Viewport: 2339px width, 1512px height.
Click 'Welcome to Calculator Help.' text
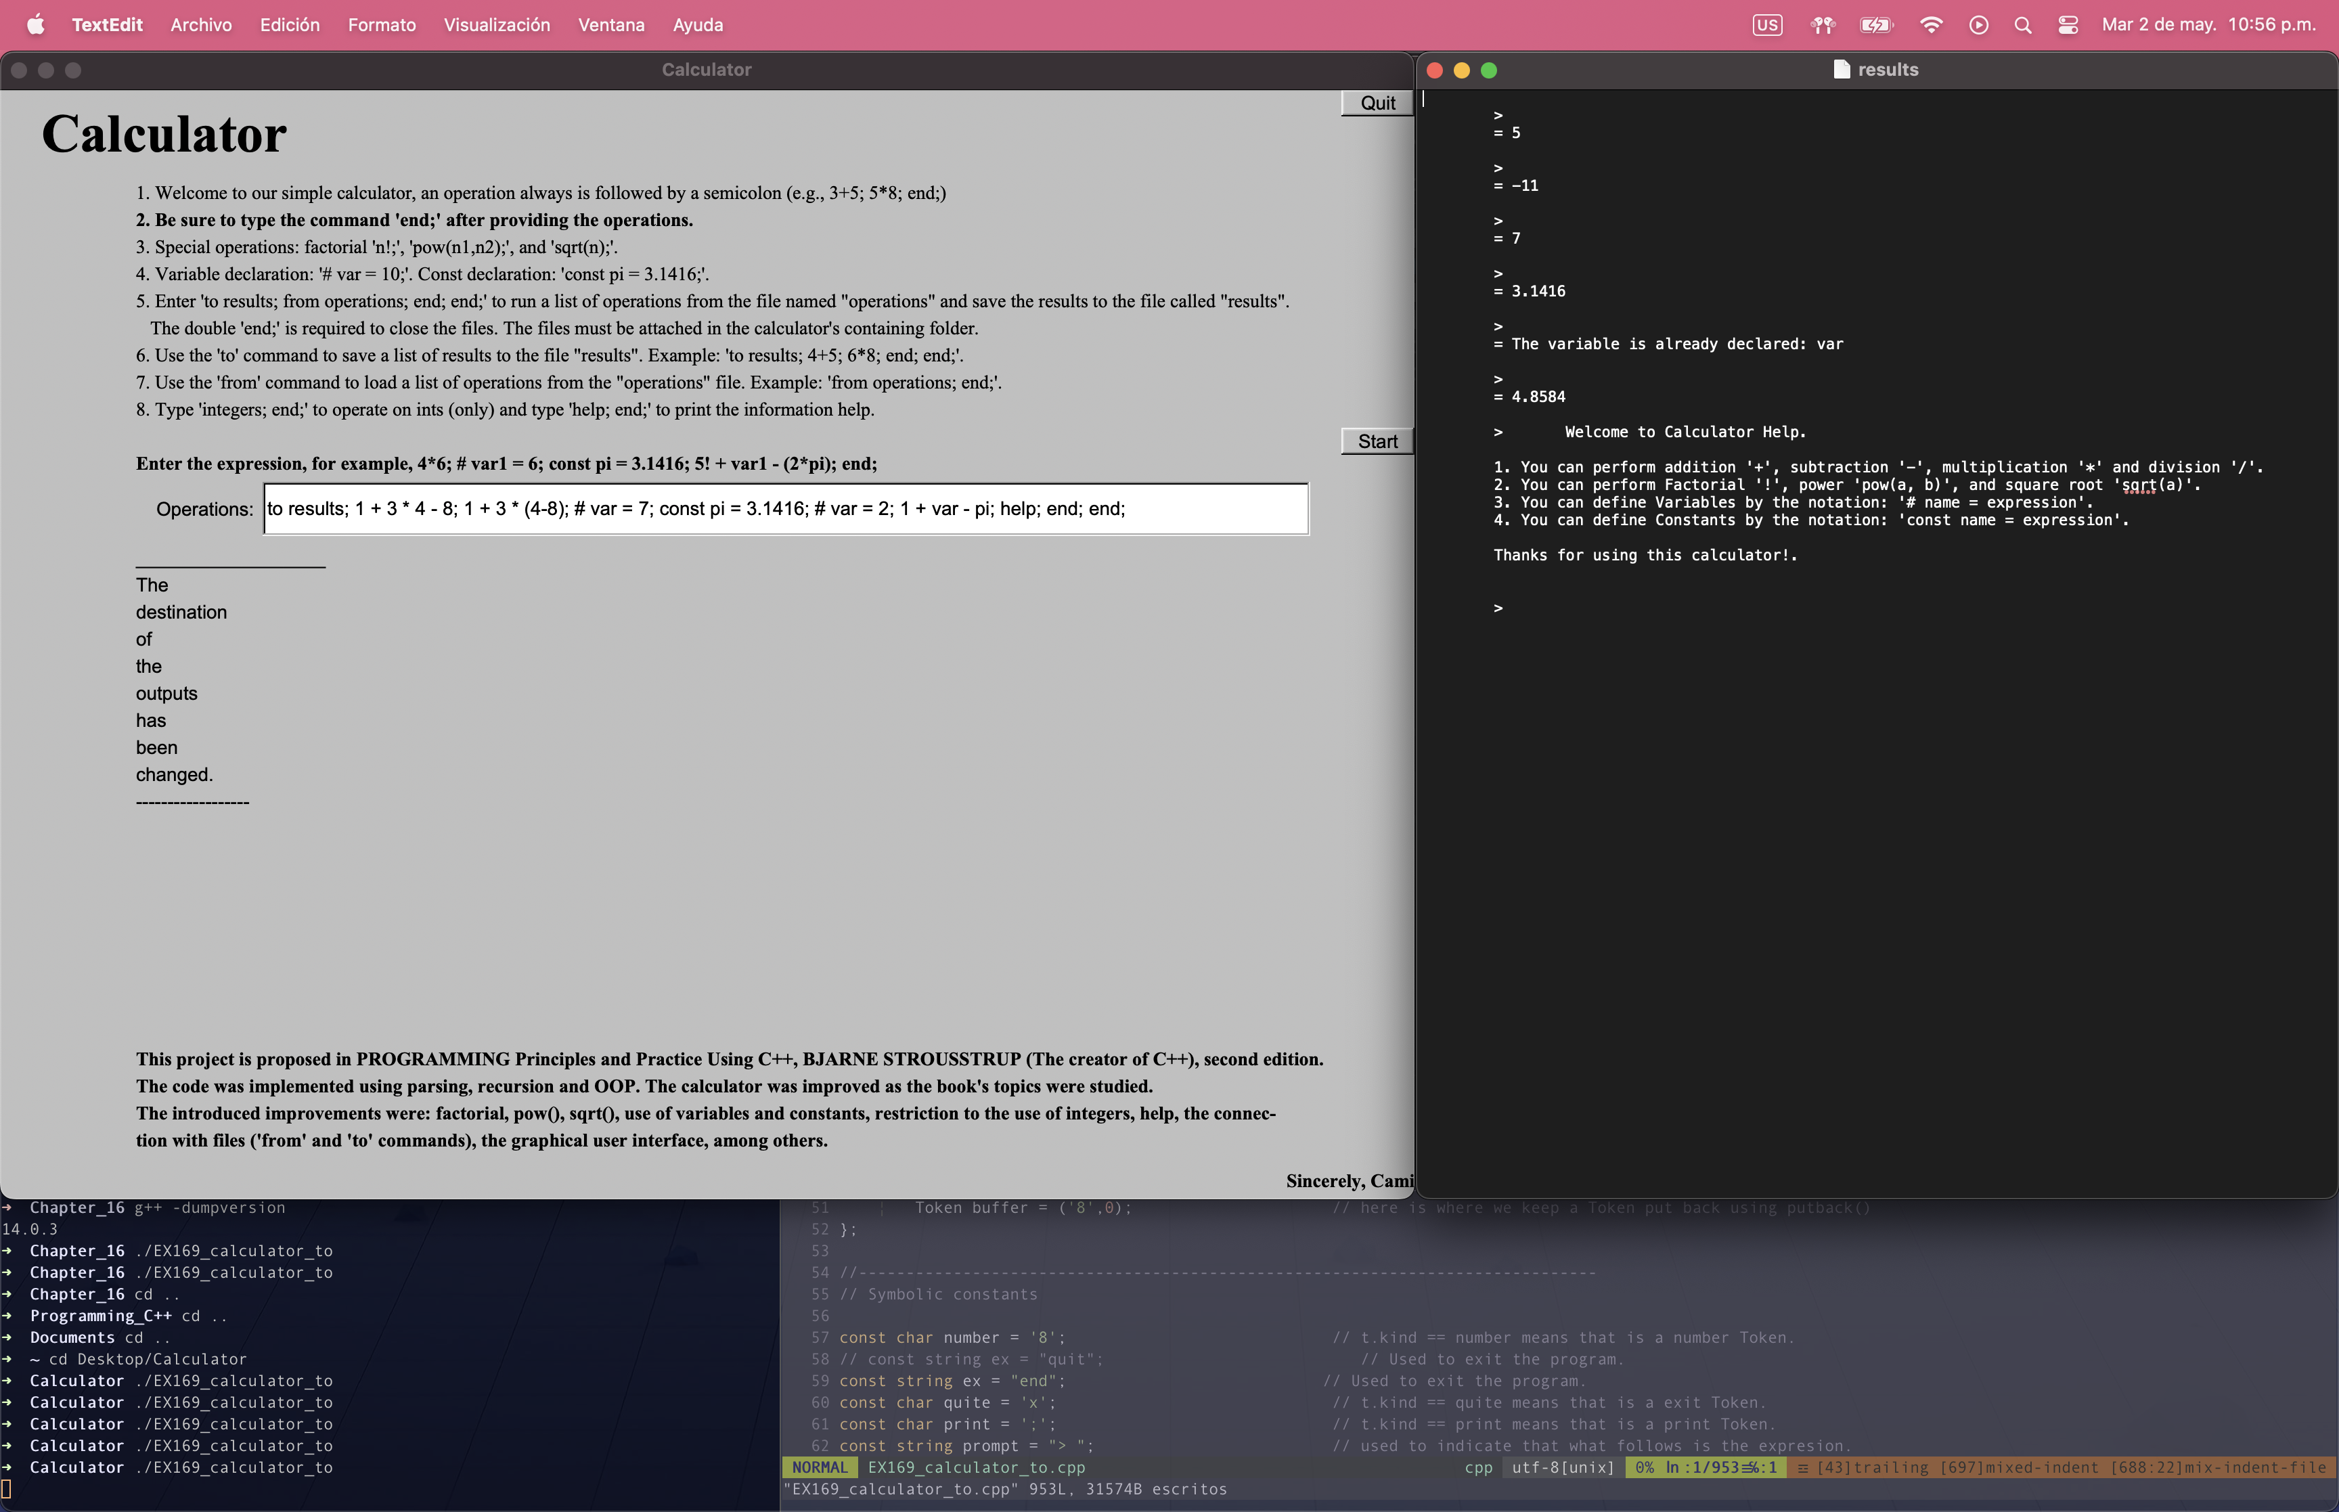(1685, 432)
